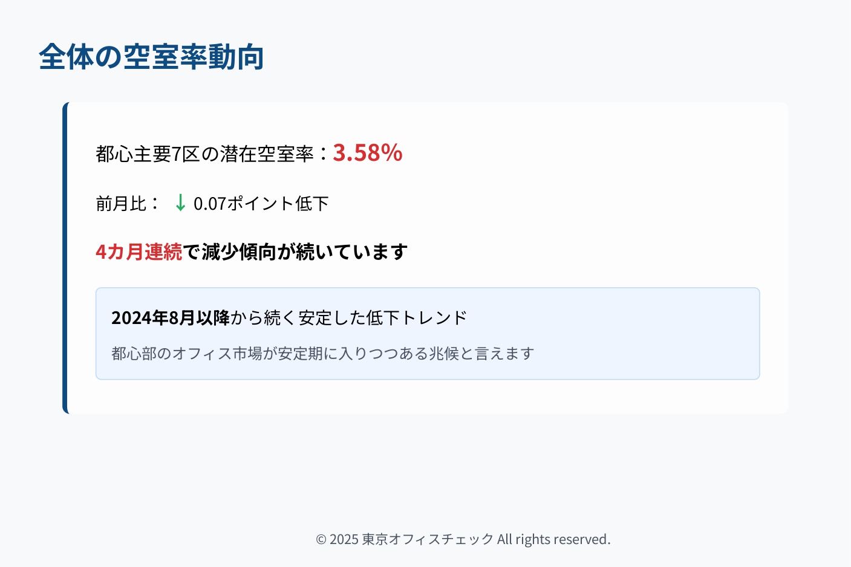The width and height of the screenshot is (851, 567).
Task: Click the dark blue left border of card
Action: point(65,258)
